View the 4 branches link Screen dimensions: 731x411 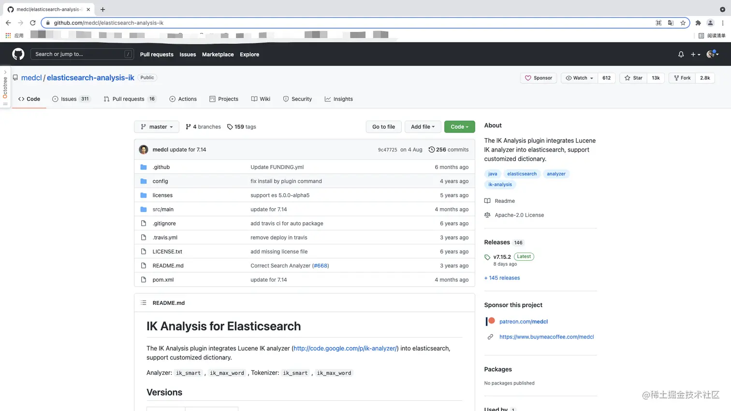click(x=203, y=127)
